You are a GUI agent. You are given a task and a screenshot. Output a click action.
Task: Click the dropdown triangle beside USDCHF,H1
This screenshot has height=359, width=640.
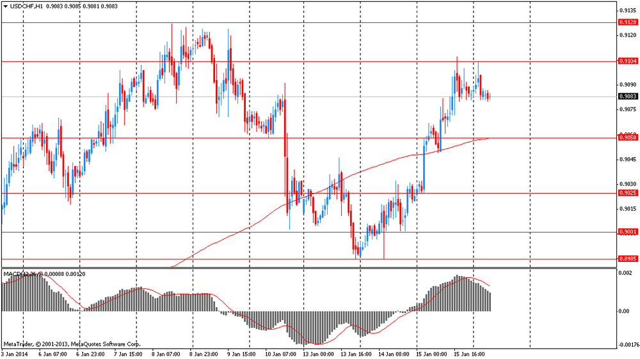[x=5, y=6]
